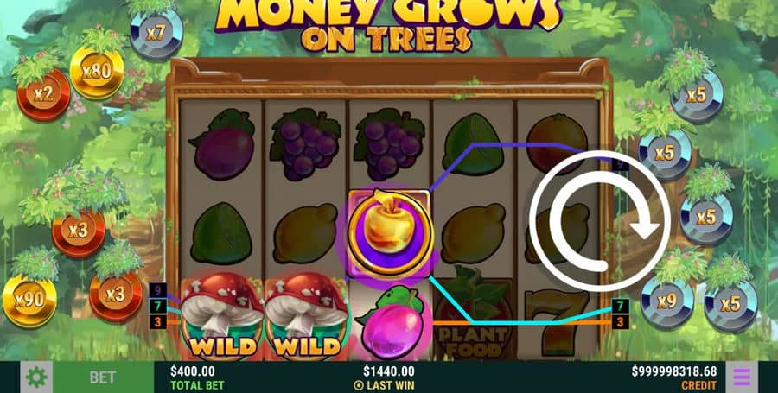The width and height of the screenshot is (778, 393).
Task: Click the x9 silver coin
Action: tap(666, 301)
